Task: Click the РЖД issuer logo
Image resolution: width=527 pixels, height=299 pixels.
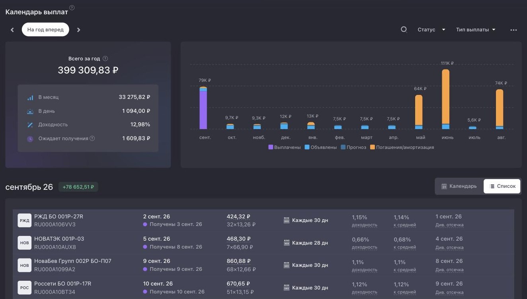Action: coord(25,220)
